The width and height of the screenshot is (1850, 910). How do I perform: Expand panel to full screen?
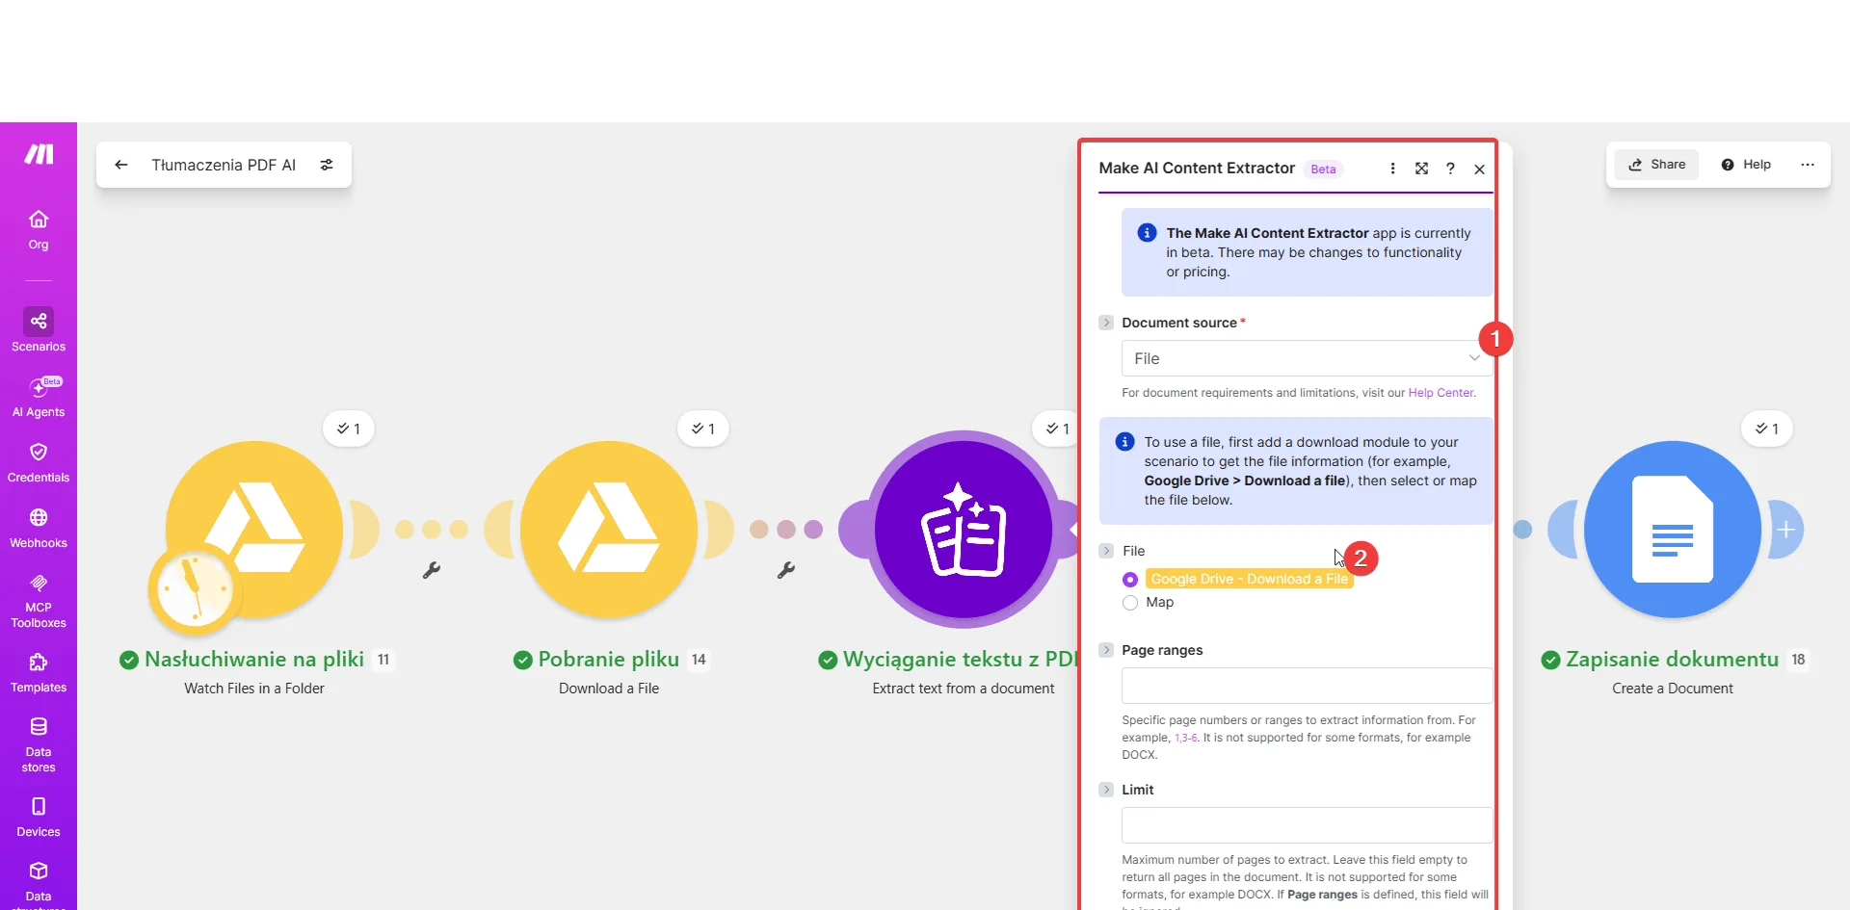click(x=1421, y=169)
